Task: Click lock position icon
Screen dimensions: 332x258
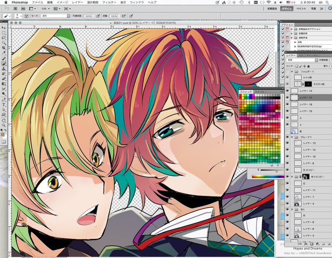Action: coord(305,66)
